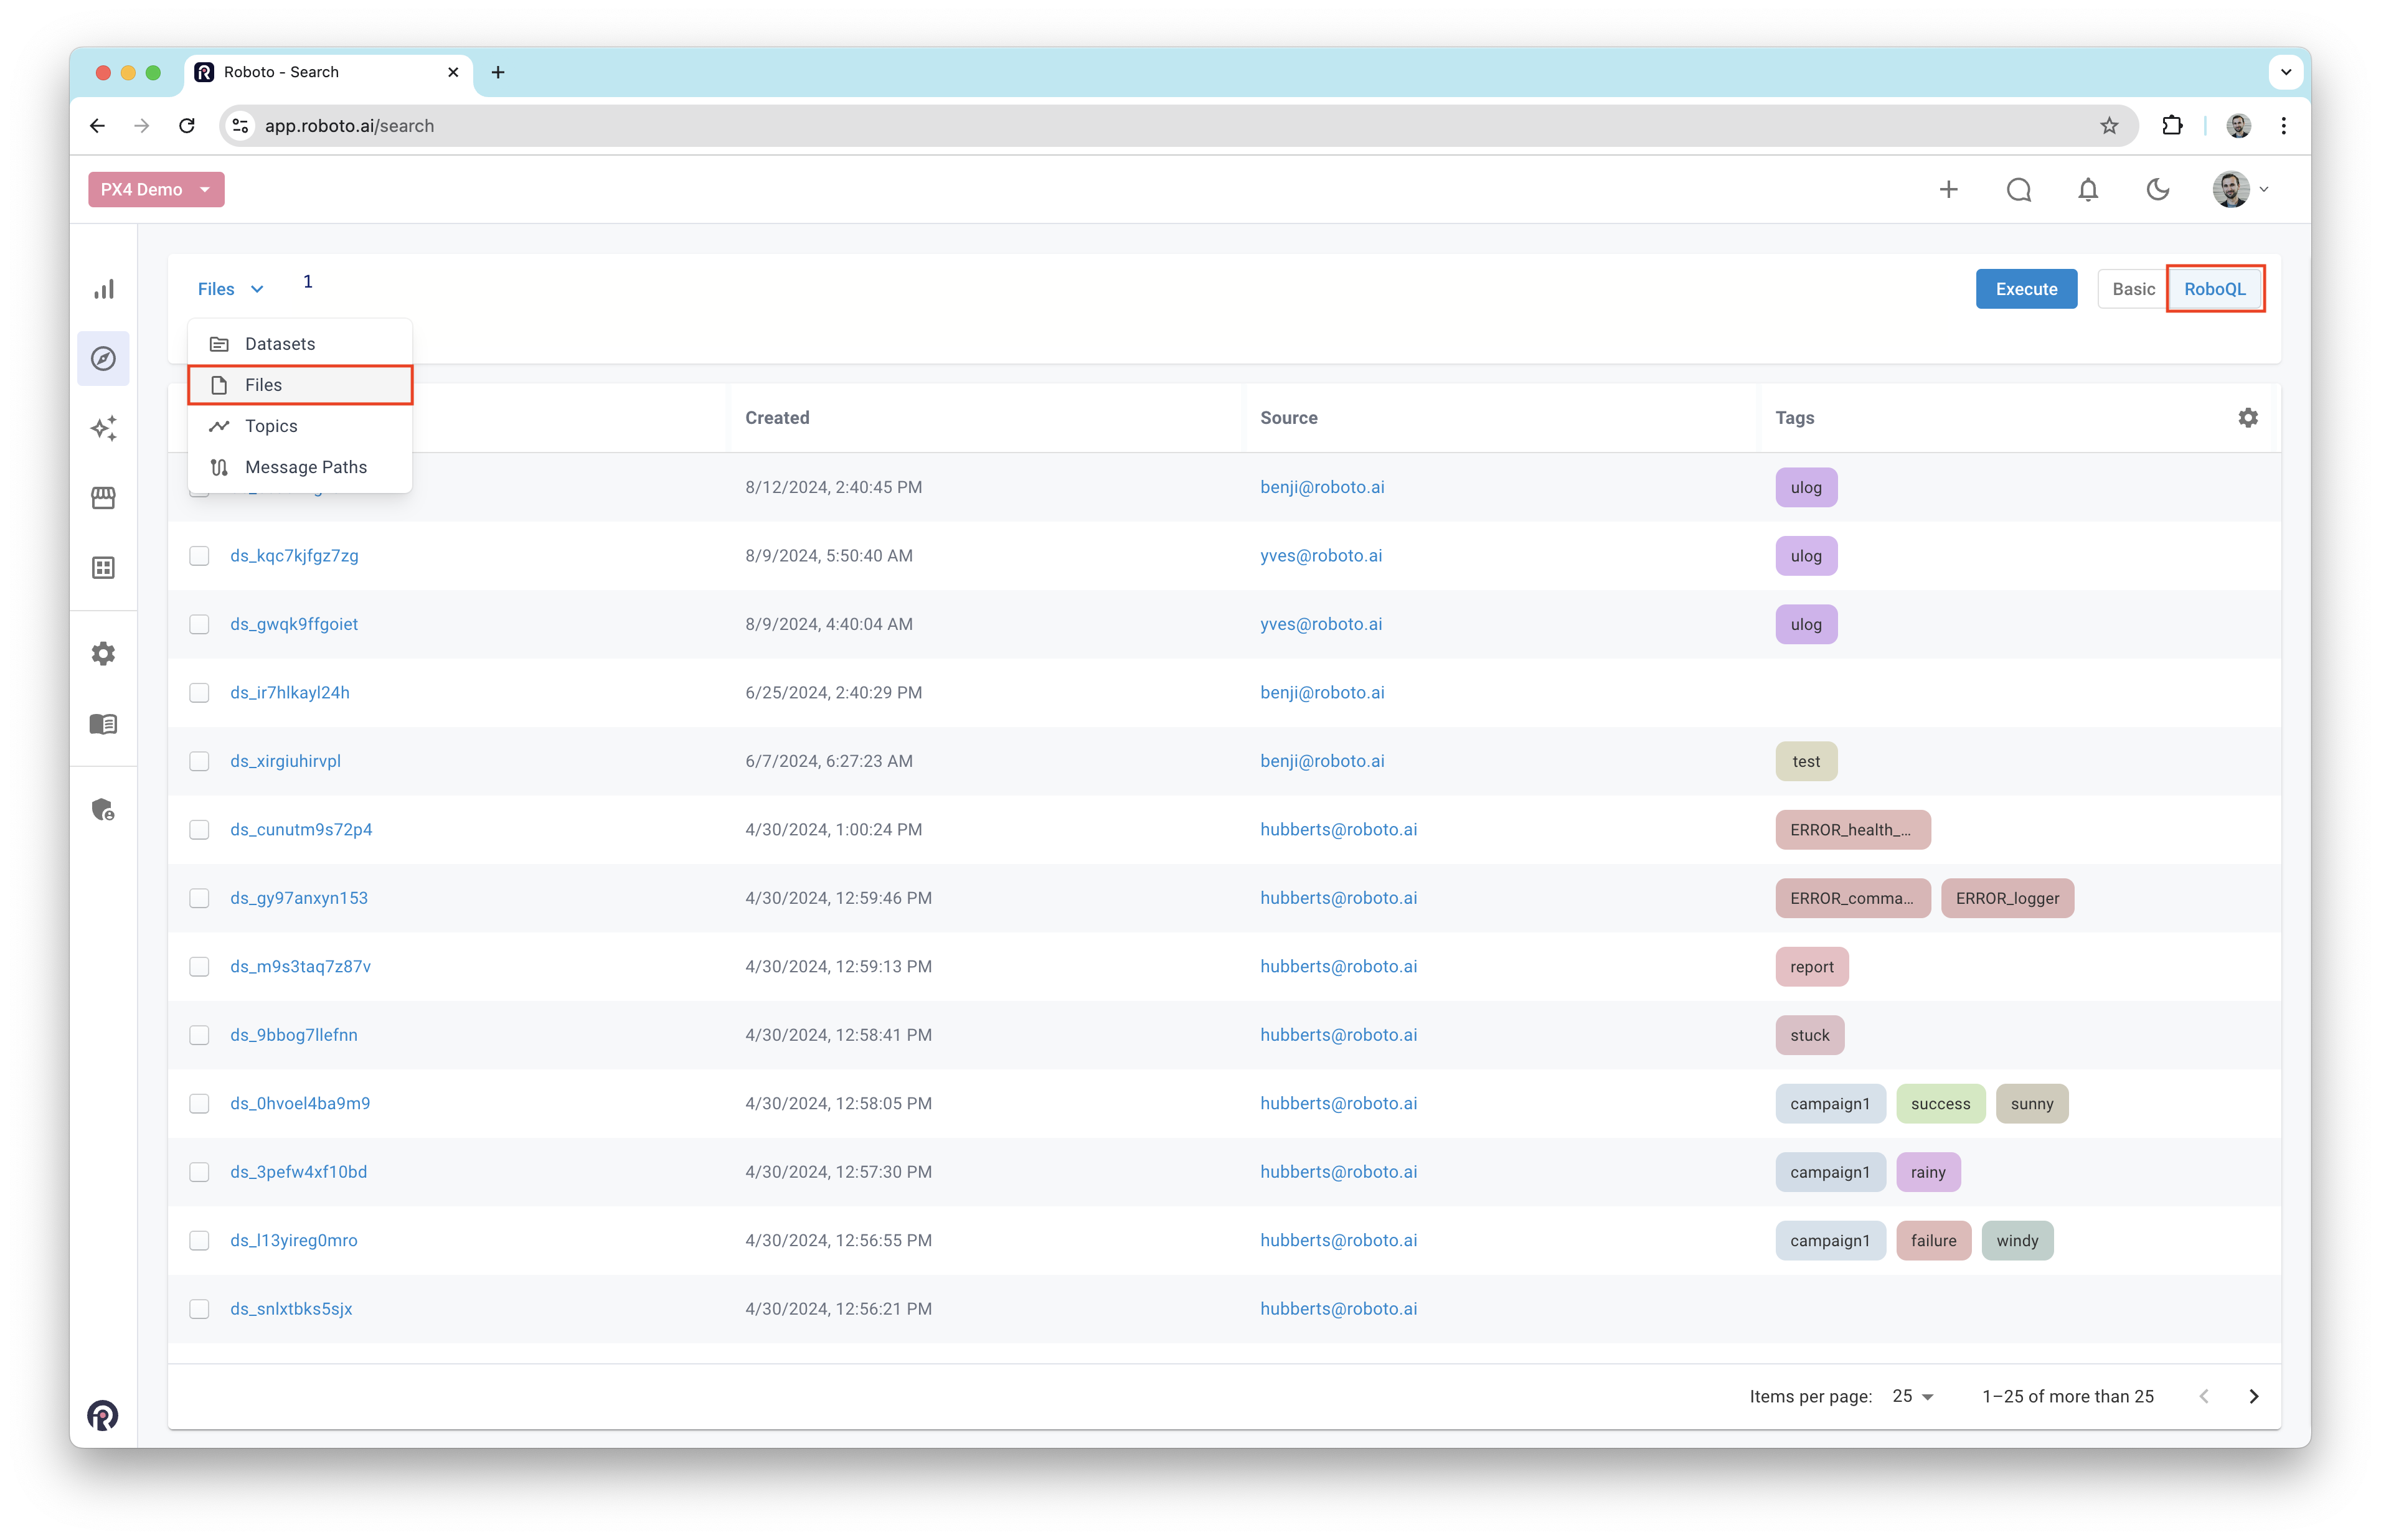
Task: Open the bar chart dashboard sidebar icon
Action: 103,289
